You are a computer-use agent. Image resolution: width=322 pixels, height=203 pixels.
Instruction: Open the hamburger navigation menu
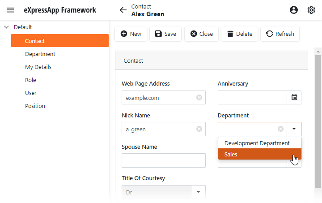point(10,10)
